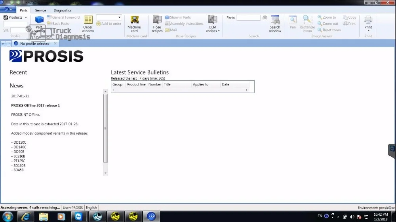The width and height of the screenshot is (396, 222).
Task: Click the small Print item under Copy
Action: [350, 23]
